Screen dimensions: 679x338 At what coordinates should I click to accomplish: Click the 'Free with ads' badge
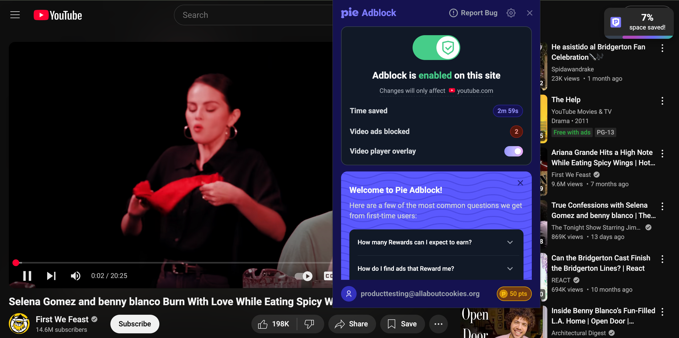572,132
